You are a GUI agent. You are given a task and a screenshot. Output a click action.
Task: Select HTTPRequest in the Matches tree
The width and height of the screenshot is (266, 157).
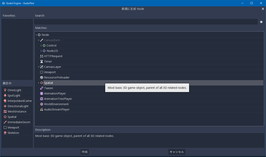(53, 56)
